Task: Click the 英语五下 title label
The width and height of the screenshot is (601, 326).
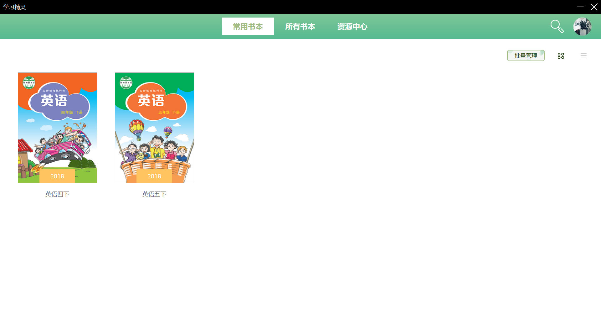Action: [154, 194]
